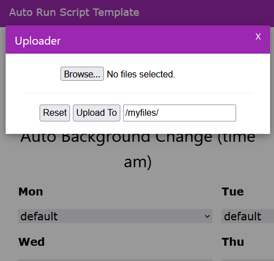Click the chevron arrow on Mon dropdown
274x261 pixels.
pos(207,216)
